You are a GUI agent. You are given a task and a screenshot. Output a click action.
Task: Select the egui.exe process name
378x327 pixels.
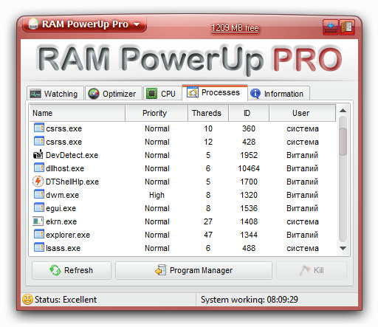(x=61, y=208)
